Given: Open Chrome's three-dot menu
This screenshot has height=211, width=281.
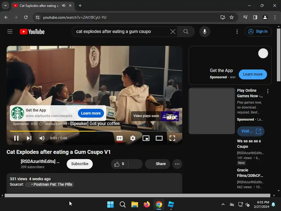Looking at the screenshot, I should pyautogui.click(x=275, y=17).
